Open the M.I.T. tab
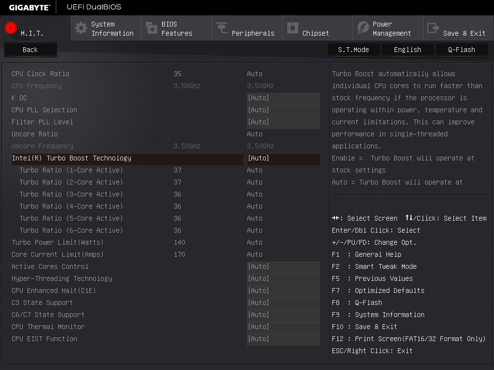Viewport: 494px width, 370px height. pyautogui.click(x=35, y=28)
